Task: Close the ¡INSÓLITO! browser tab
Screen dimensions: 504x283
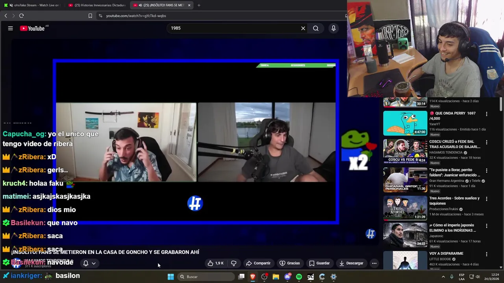Action: [x=189, y=5]
